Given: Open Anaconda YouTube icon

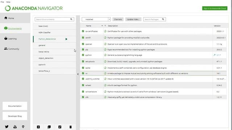Looking at the screenshot, I should [15, 127].
